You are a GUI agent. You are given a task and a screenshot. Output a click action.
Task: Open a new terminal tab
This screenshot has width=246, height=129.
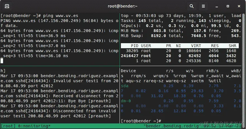click(7, 6)
